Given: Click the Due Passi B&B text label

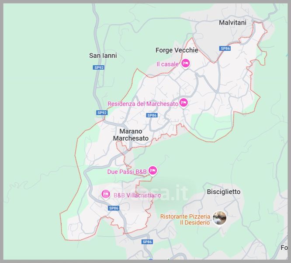Looking at the screenshot, I should click(x=127, y=172).
